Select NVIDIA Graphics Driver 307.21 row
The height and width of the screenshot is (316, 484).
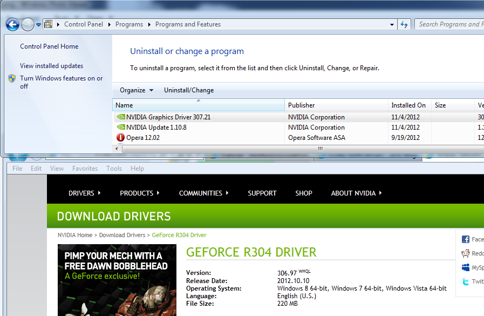[x=298, y=117]
